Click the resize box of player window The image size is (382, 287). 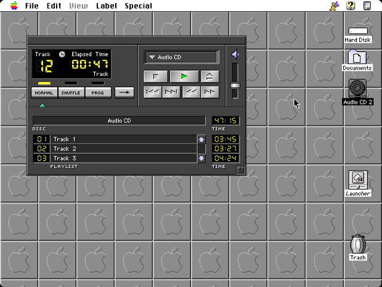click(x=240, y=170)
